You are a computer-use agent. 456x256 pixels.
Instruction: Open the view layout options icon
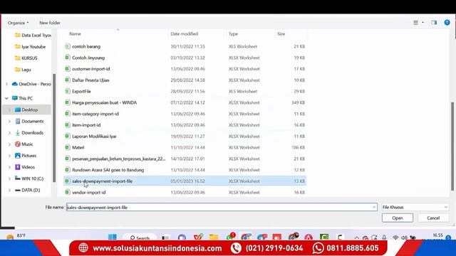(x=415, y=23)
